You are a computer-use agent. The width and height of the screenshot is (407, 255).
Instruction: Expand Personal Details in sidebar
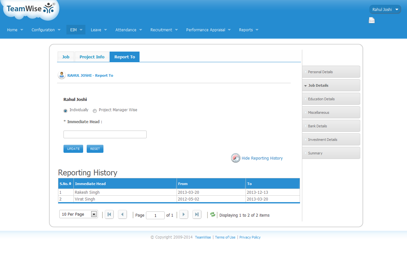click(331, 72)
